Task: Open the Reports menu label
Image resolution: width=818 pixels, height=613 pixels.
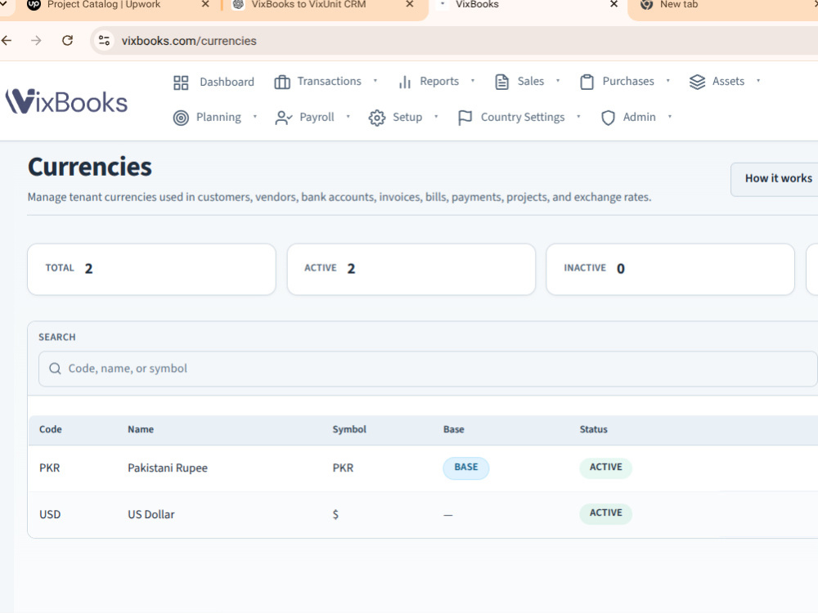Action: 439,81
